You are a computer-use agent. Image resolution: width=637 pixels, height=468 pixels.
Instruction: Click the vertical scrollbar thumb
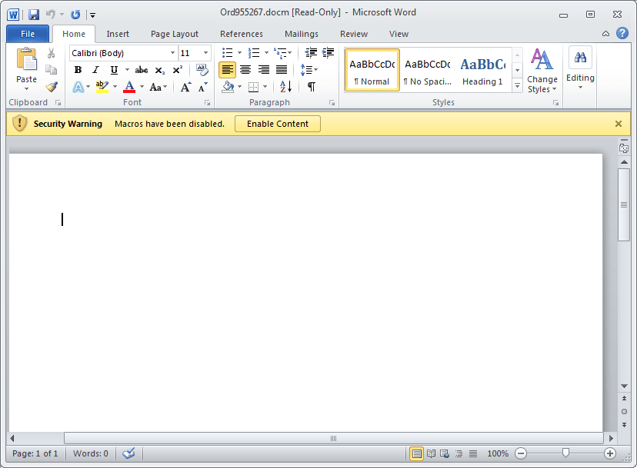pyautogui.click(x=624, y=205)
